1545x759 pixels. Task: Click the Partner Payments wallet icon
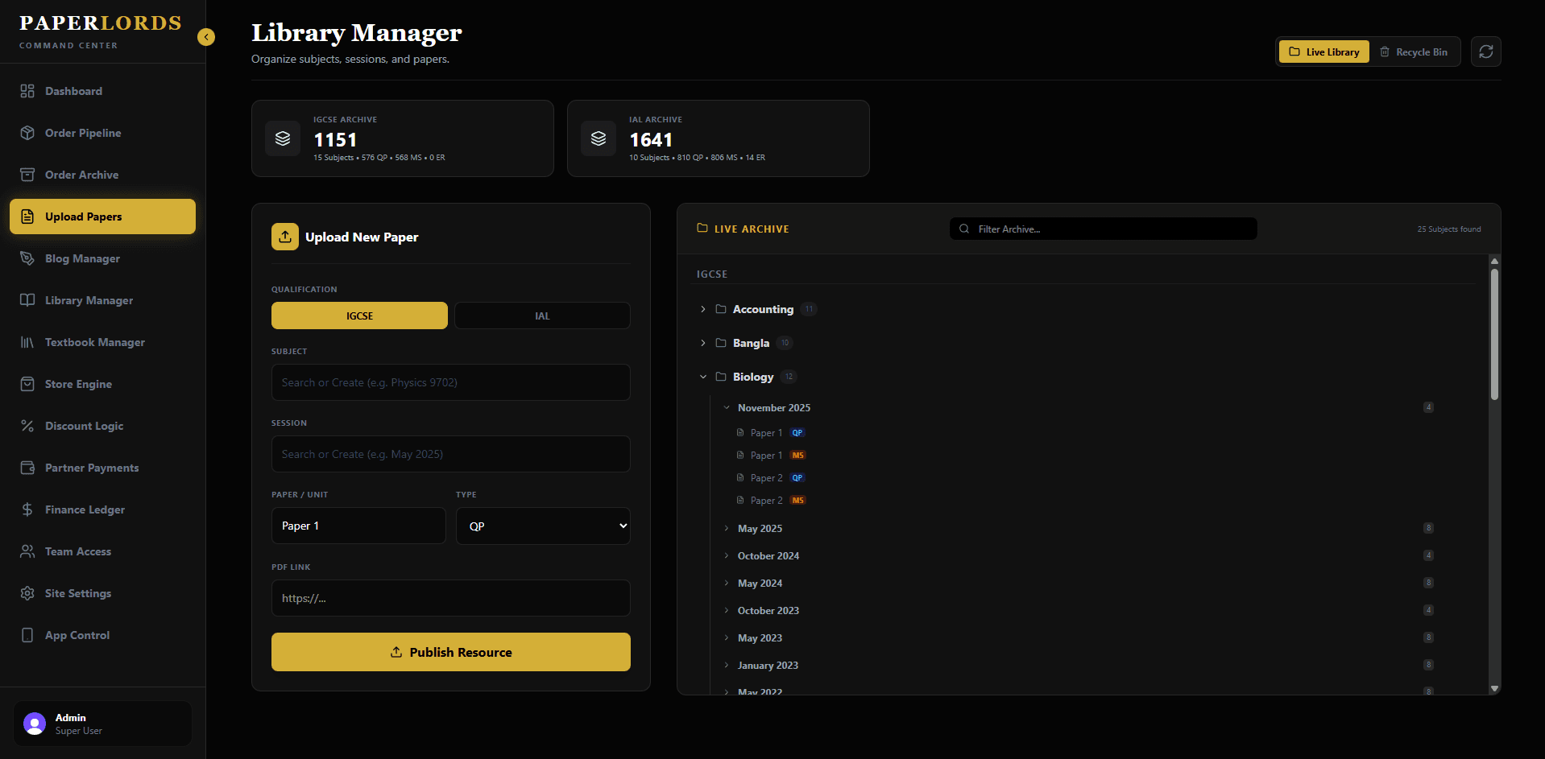coord(27,468)
